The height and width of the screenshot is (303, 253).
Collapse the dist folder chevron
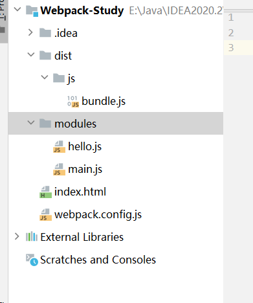tap(31, 54)
